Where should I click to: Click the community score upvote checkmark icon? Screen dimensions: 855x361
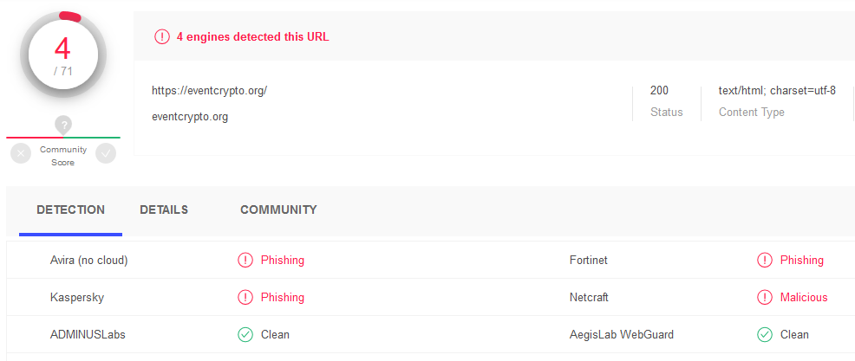(106, 153)
